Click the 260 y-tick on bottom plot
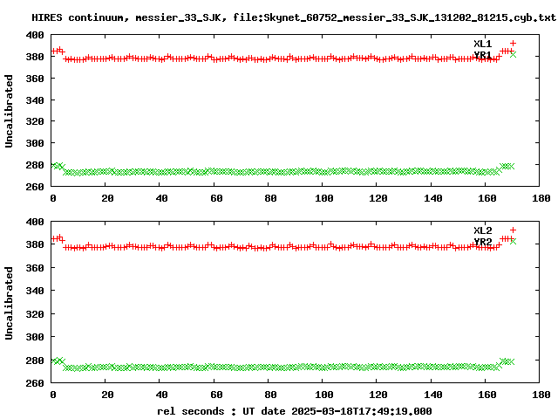Viewport: 558px width, 419px height. point(35,383)
